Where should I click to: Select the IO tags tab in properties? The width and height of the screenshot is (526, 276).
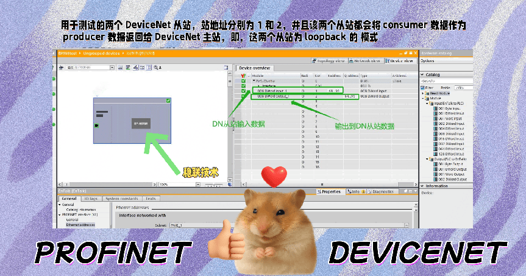[x=91, y=199]
